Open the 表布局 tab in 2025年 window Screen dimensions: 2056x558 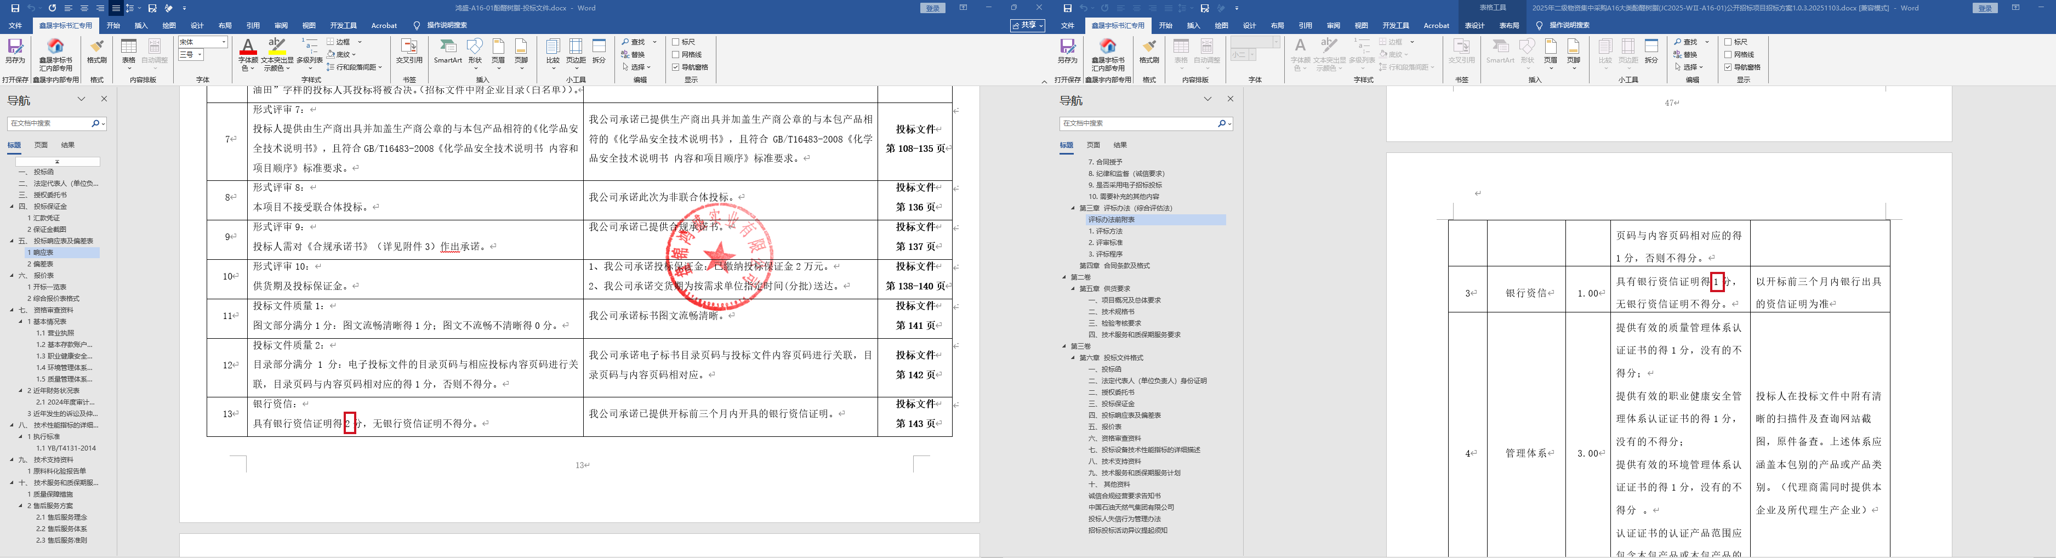[x=1510, y=26]
